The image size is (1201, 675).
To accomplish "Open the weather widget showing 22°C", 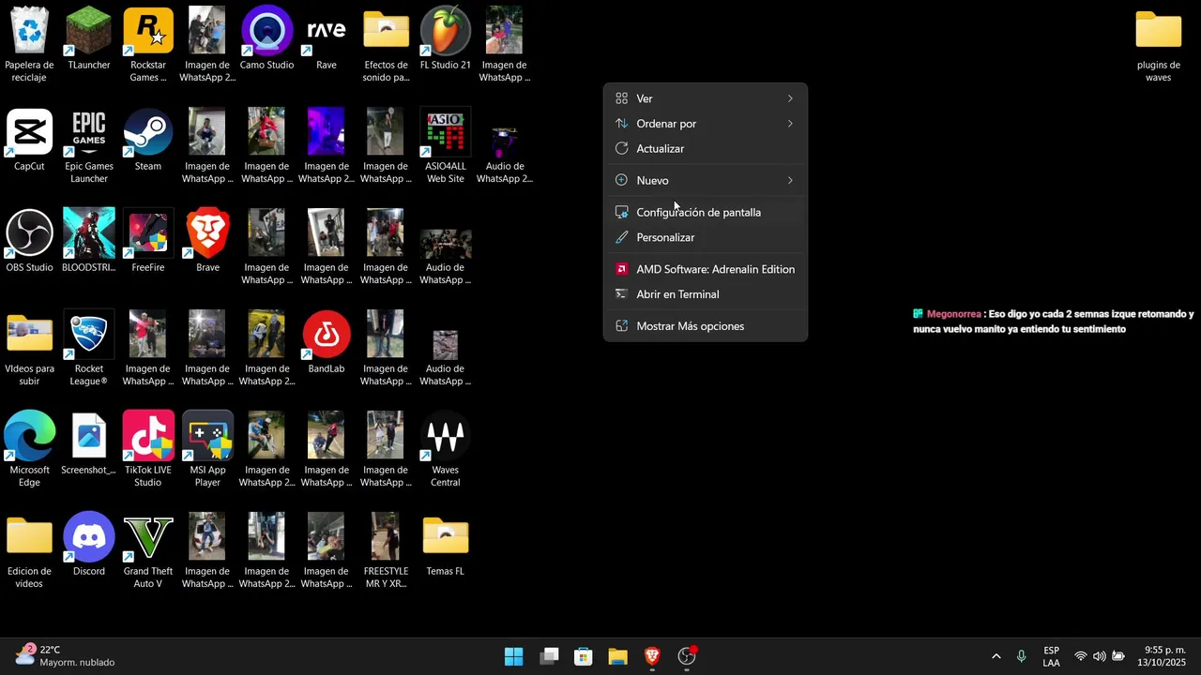I will [66, 656].
